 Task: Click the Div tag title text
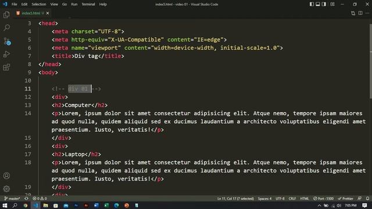(x=86, y=56)
